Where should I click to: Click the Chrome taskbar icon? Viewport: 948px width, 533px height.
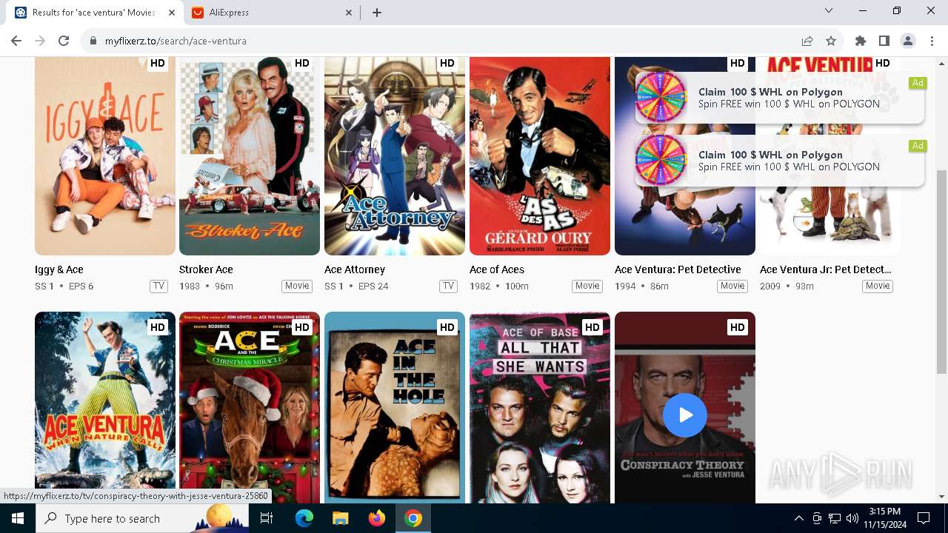point(413,518)
